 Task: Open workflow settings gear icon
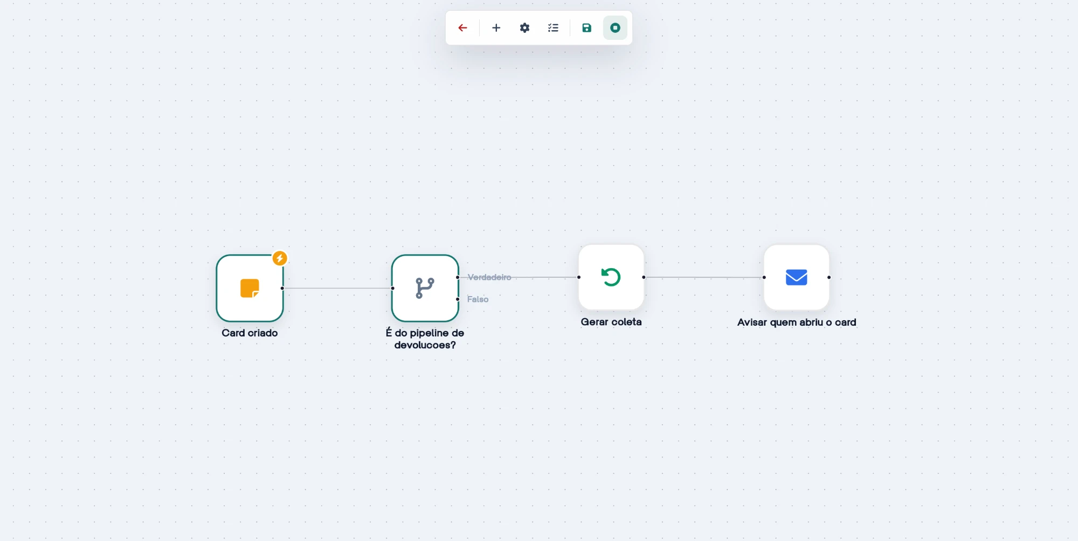524,28
